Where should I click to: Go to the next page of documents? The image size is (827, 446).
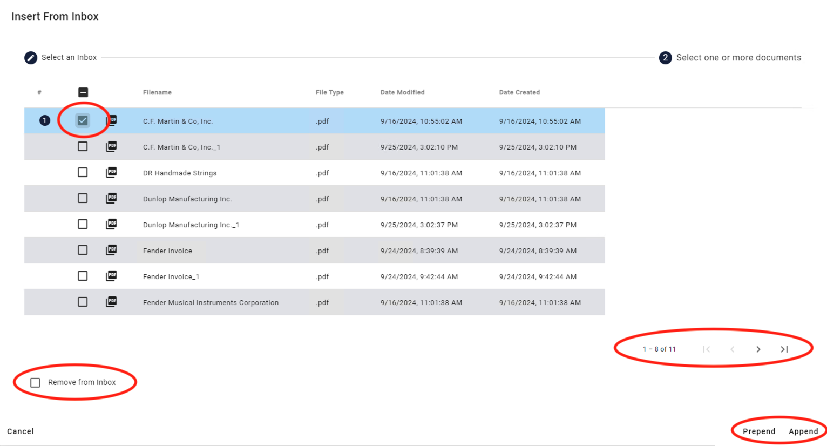pos(758,349)
